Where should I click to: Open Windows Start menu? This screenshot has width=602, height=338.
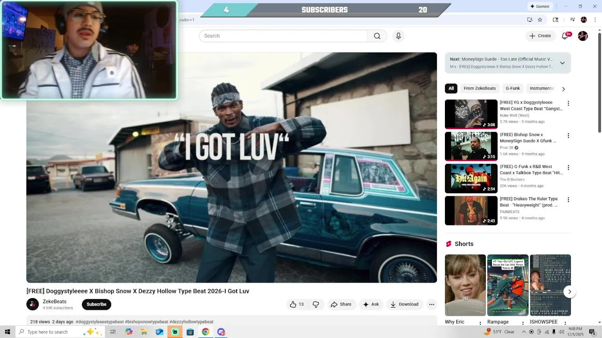8,332
